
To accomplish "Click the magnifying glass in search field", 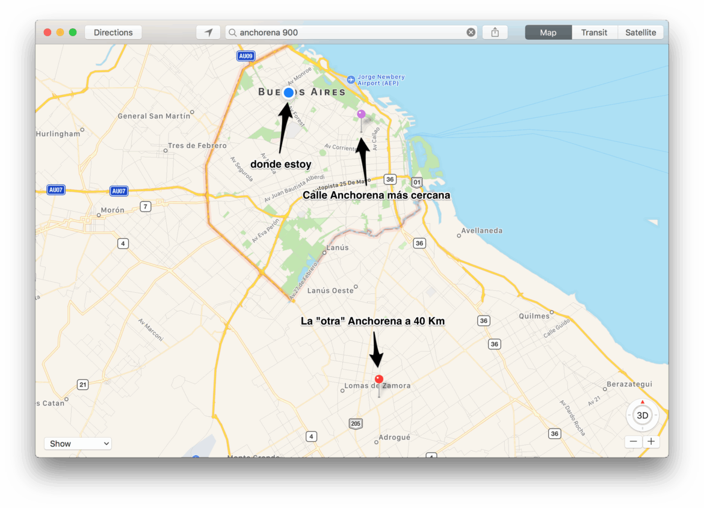I will [x=232, y=32].
